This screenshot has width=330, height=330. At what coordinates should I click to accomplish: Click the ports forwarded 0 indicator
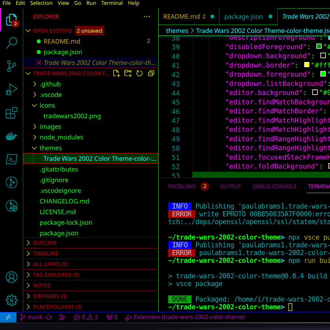pyautogui.click(x=112, y=317)
